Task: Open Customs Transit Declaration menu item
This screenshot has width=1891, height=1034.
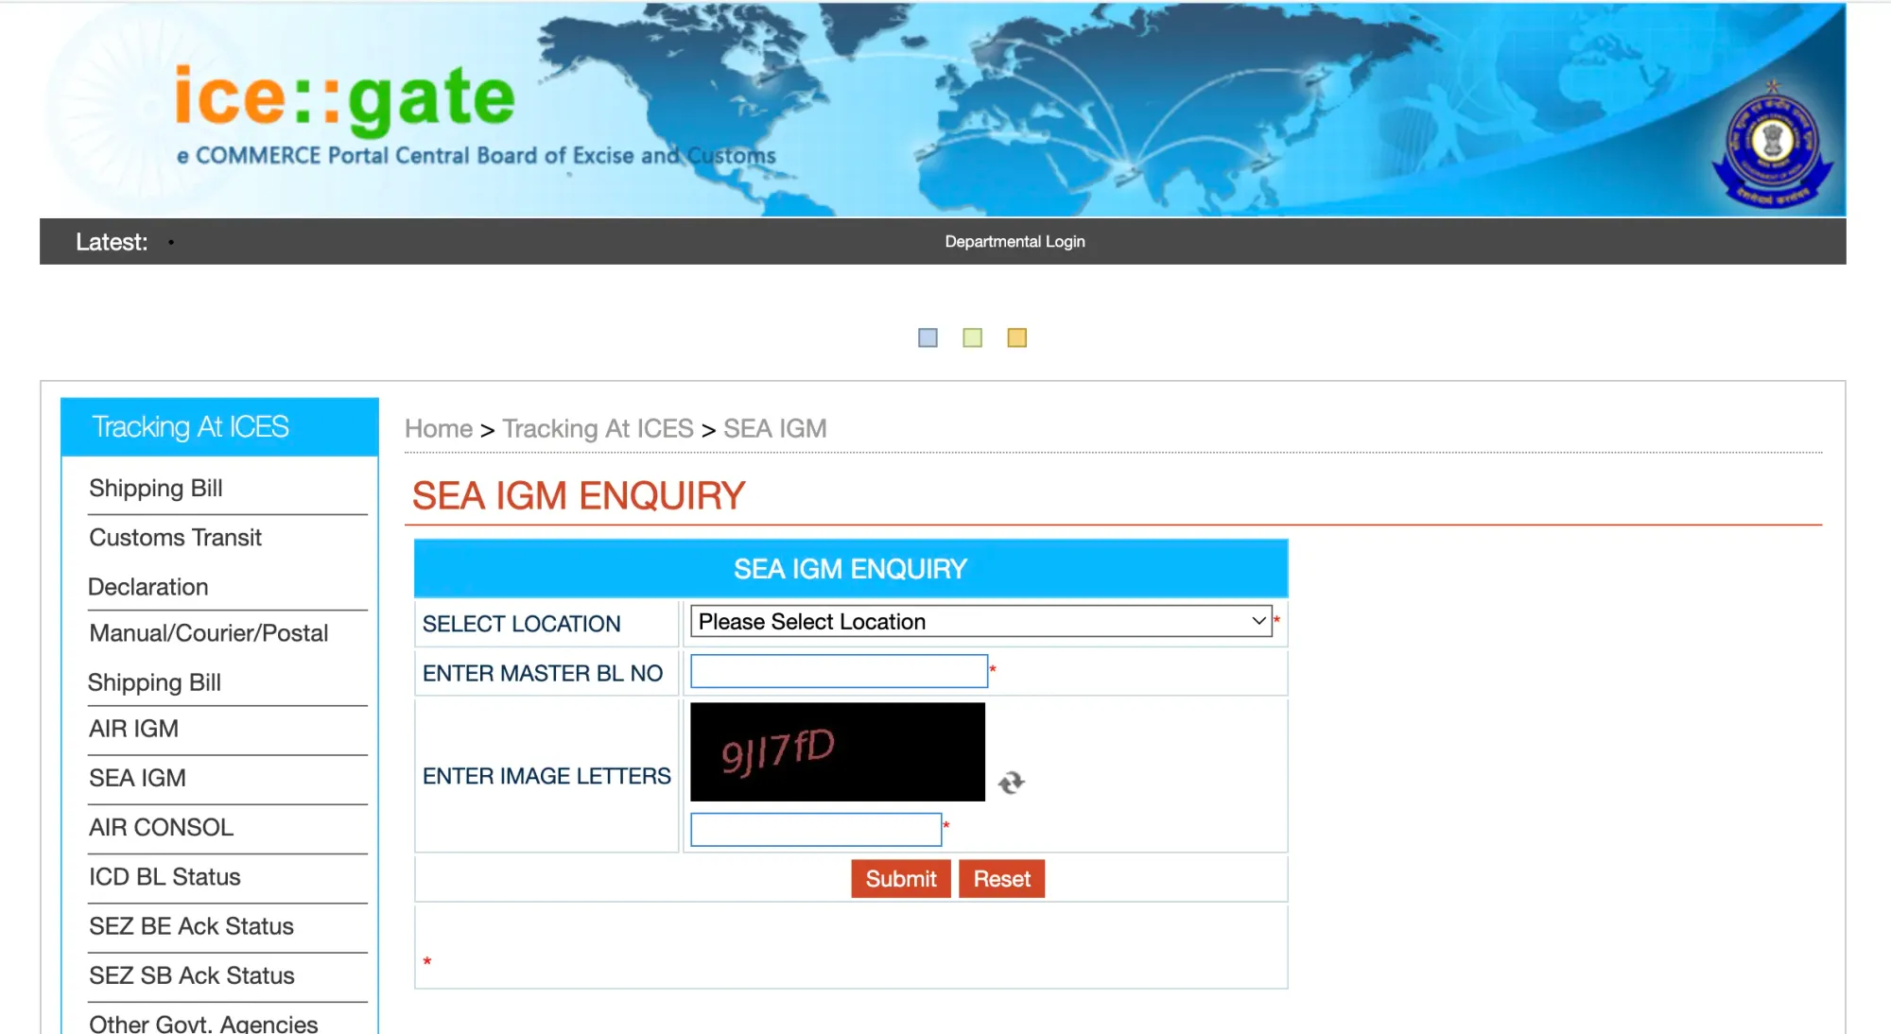Action: 175,561
